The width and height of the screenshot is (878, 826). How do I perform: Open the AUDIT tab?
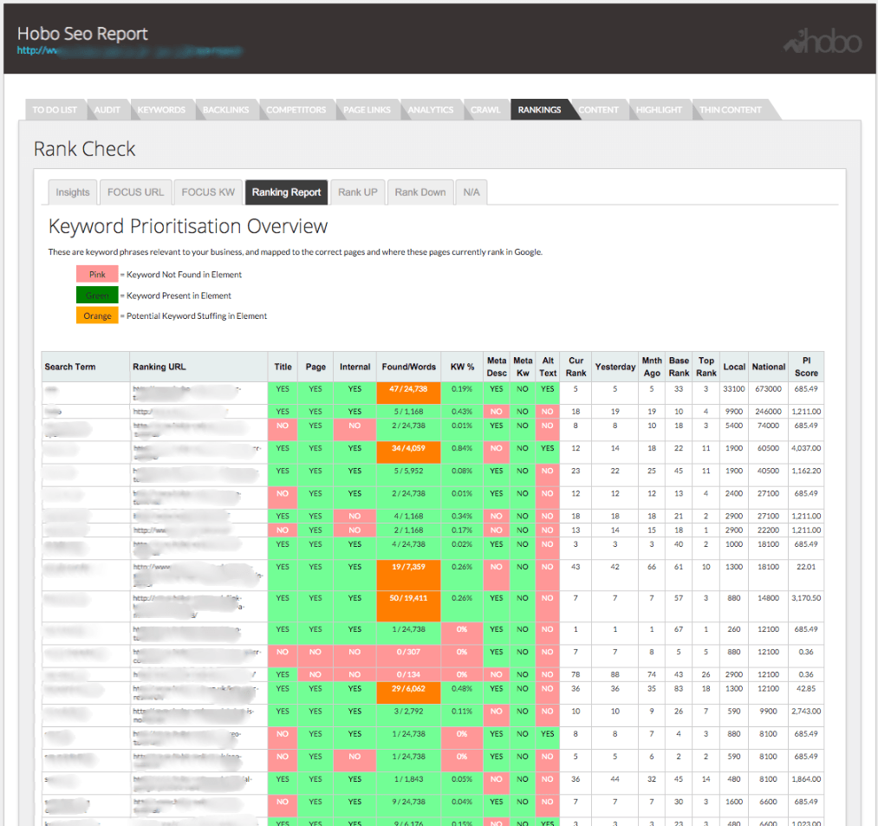point(107,110)
